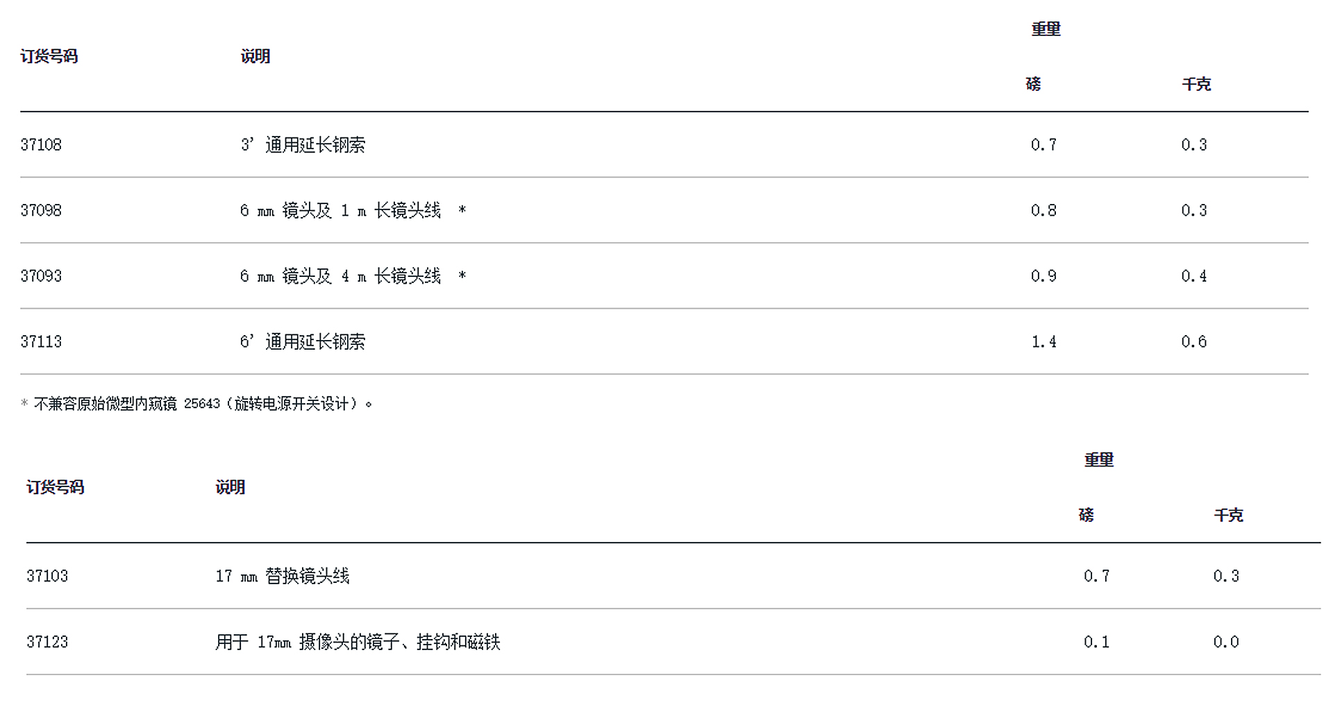Click order number 37103 in second table
The width and height of the screenshot is (1333, 723).
pyautogui.click(x=47, y=576)
